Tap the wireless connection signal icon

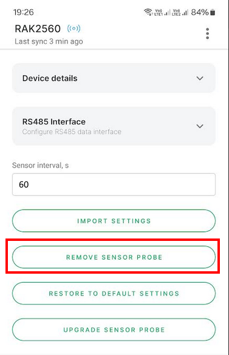(x=73, y=29)
